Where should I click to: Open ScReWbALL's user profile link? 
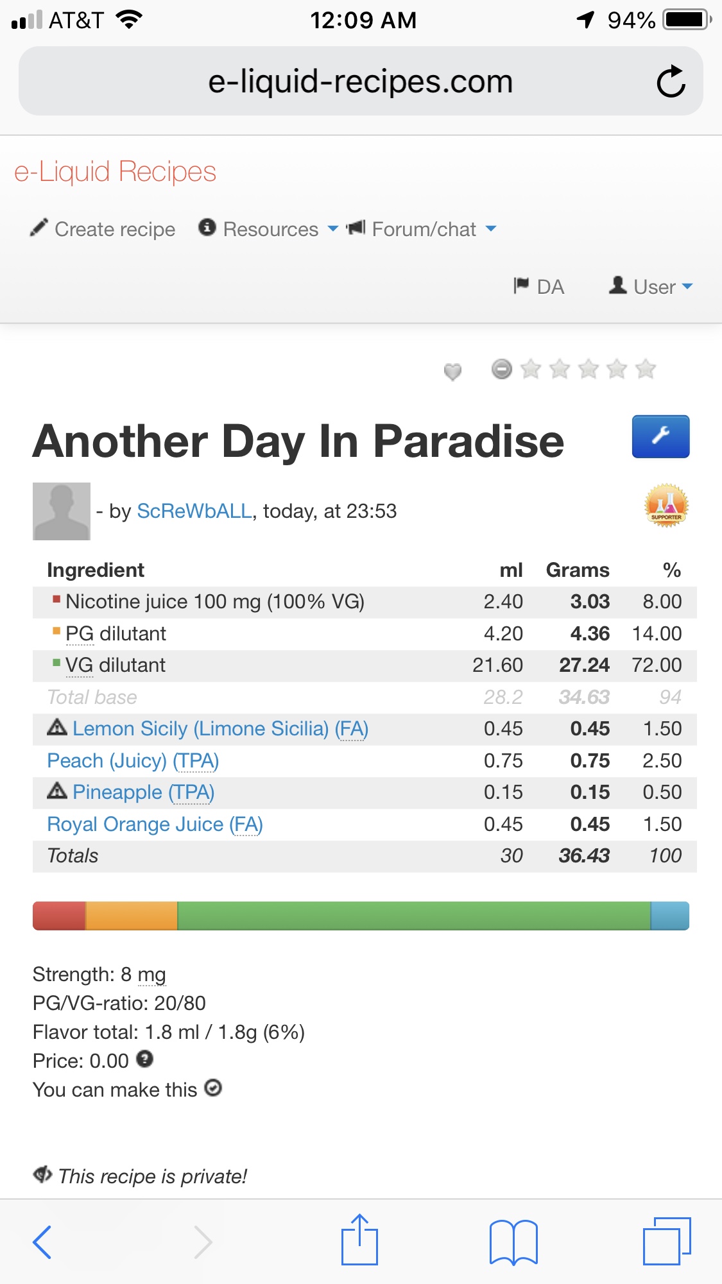(194, 511)
